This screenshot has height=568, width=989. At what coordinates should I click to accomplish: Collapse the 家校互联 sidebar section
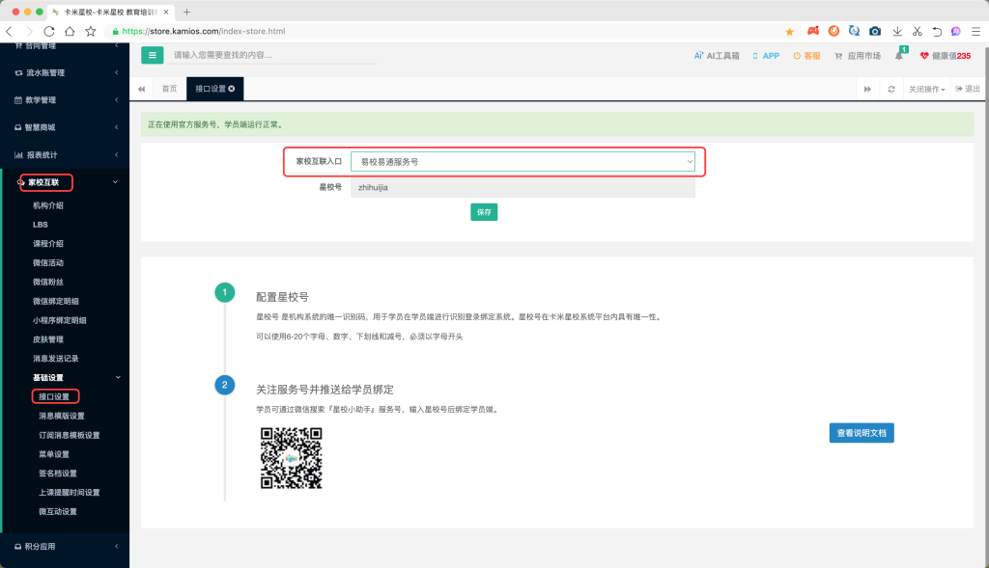click(65, 182)
